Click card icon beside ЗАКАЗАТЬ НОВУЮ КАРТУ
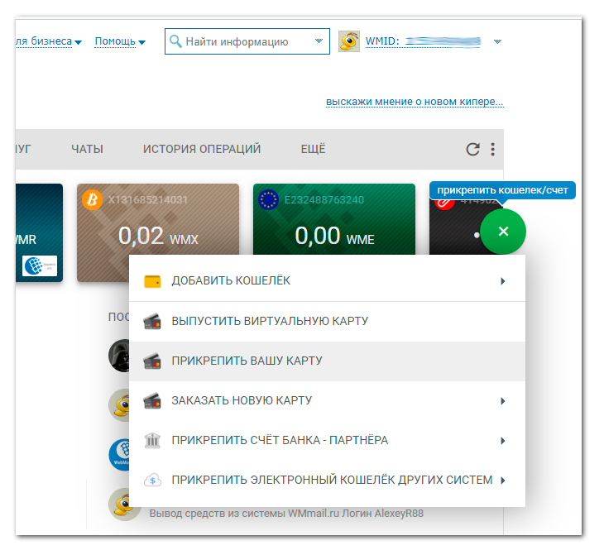 [x=152, y=400]
